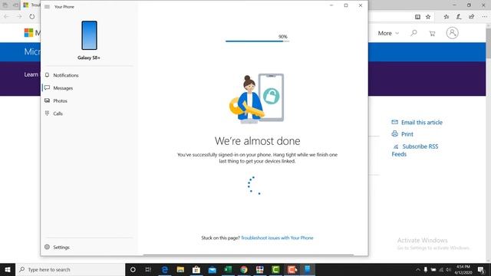Open Task View from the taskbar
This screenshot has height=276, width=491.
tap(148, 269)
